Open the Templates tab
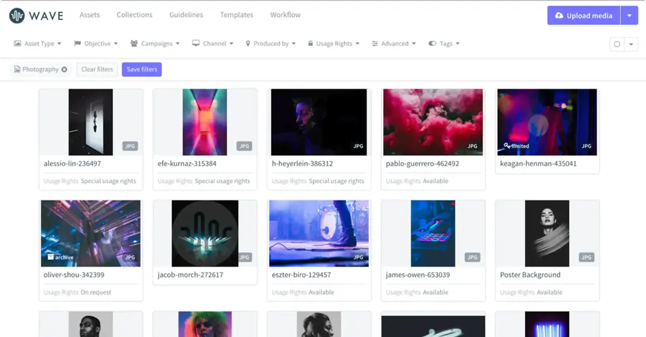Image resolution: width=646 pixels, height=337 pixels. pyautogui.click(x=237, y=15)
